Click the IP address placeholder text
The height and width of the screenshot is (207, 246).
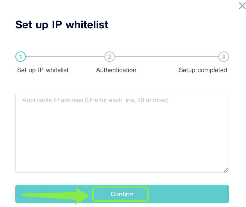tap(95, 100)
